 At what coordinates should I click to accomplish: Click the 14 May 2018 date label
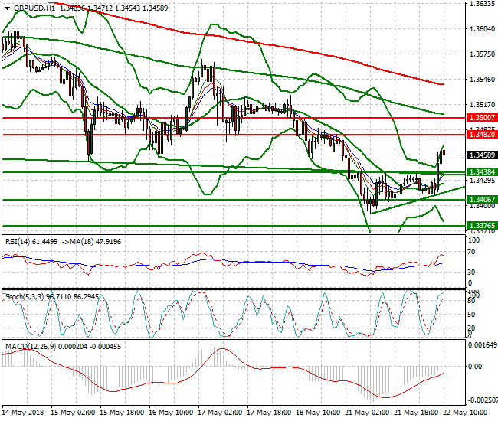pyautogui.click(x=23, y=413)
